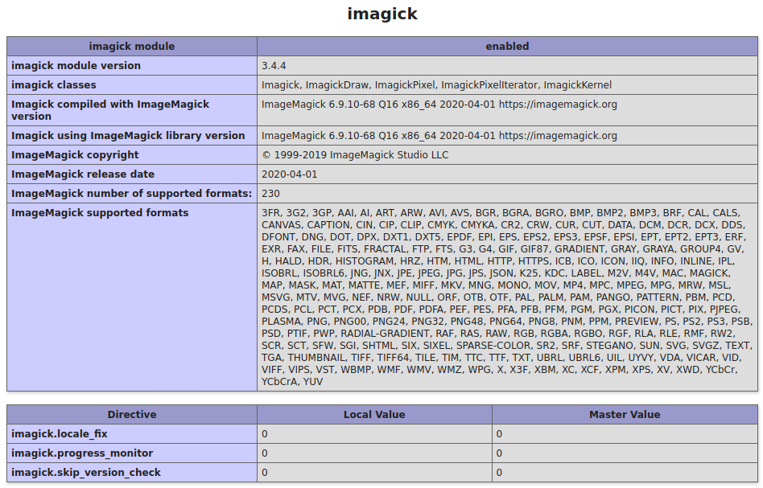The width and height of the screenshot is (763, 488).
Task: Select the "ImageMagick release date" label
Action: coord(83,174)
